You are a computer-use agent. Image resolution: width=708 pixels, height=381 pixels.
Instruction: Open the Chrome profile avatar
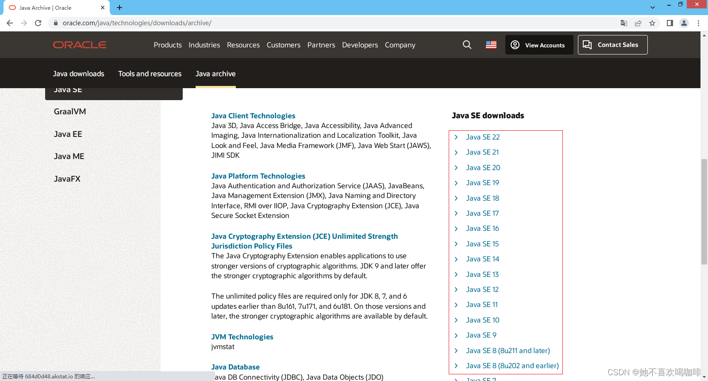coord(684,23)
